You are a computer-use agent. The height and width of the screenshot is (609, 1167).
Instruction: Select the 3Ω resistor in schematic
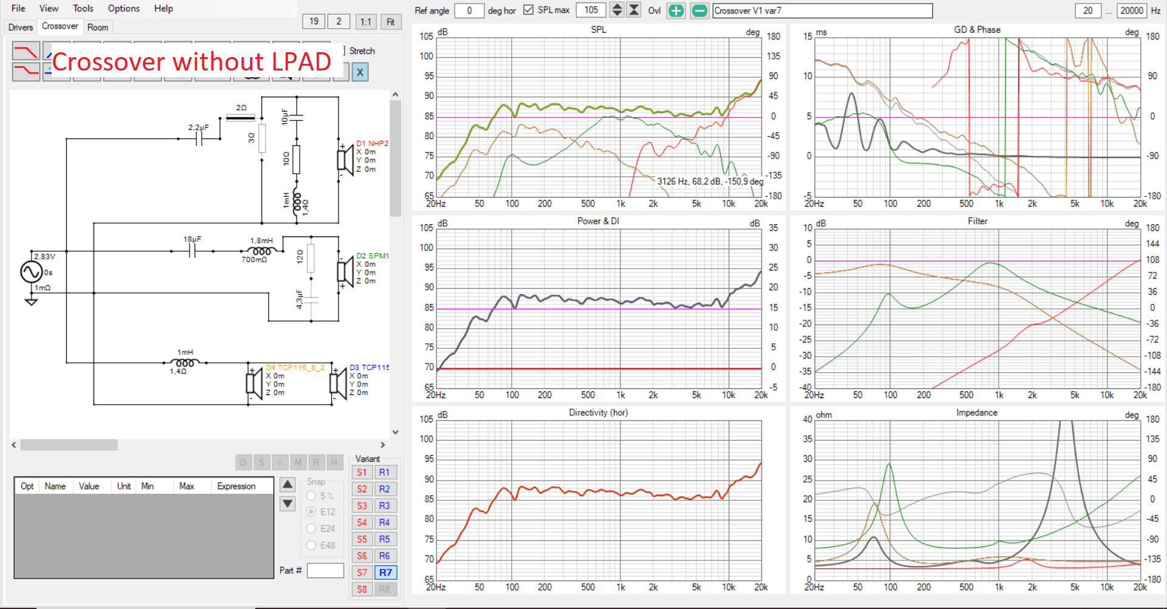(262, 138)
